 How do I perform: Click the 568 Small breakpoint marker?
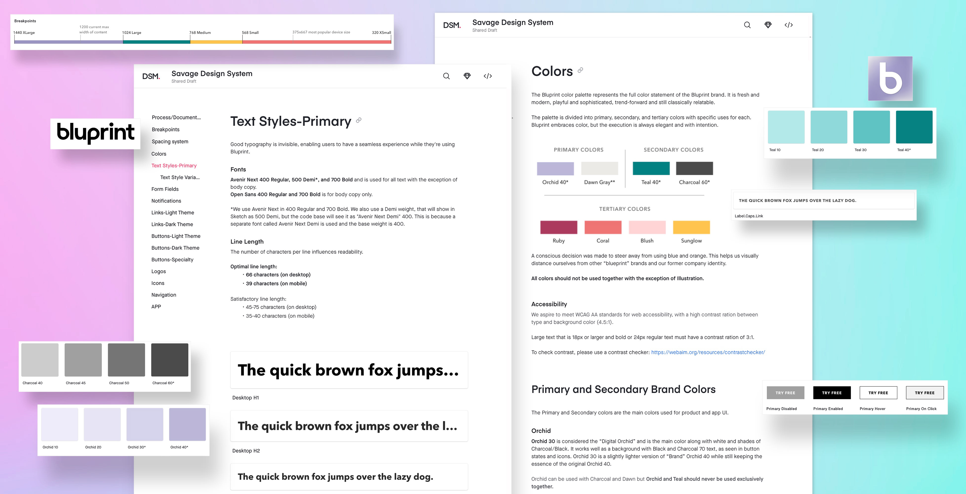pos(250,33)
